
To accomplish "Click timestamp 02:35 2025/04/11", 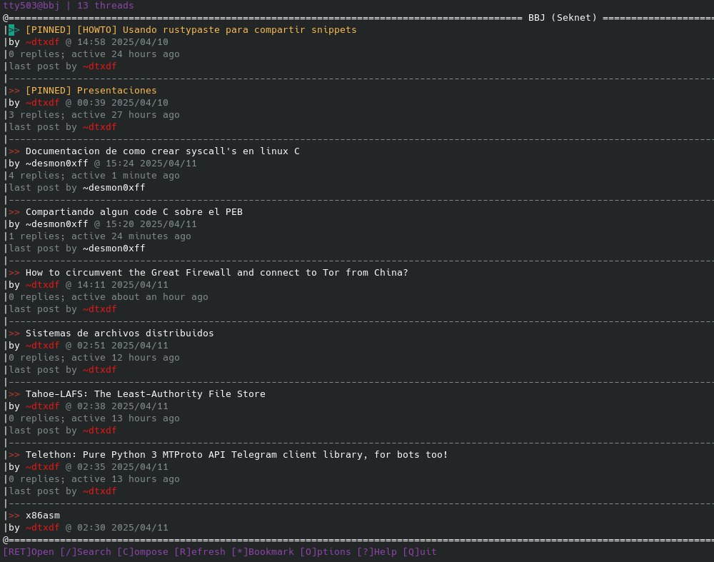I will tap(123, 467).
